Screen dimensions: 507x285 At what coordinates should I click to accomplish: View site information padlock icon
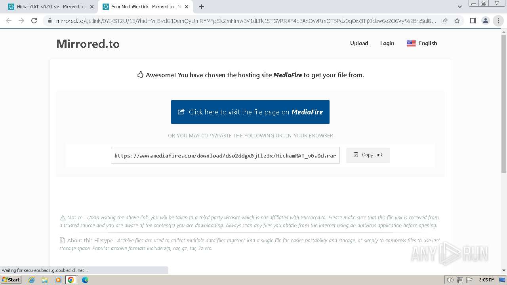click(x=50, y=21)
